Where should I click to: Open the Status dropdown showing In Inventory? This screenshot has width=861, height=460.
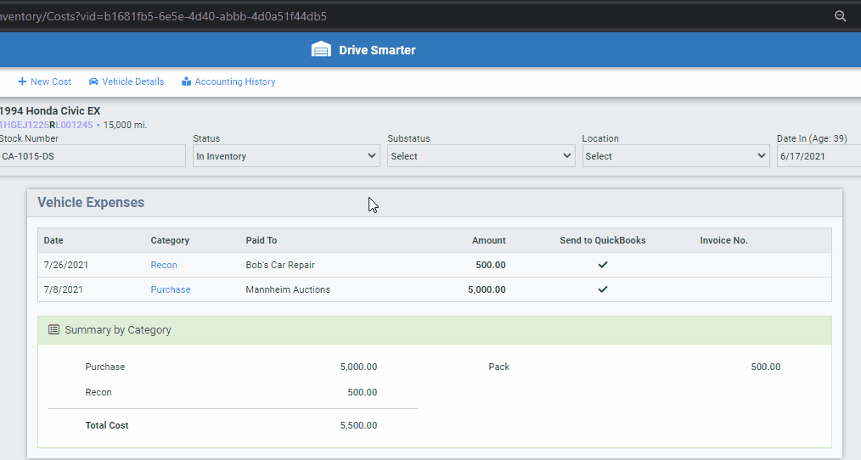click(x=286, y=156)
